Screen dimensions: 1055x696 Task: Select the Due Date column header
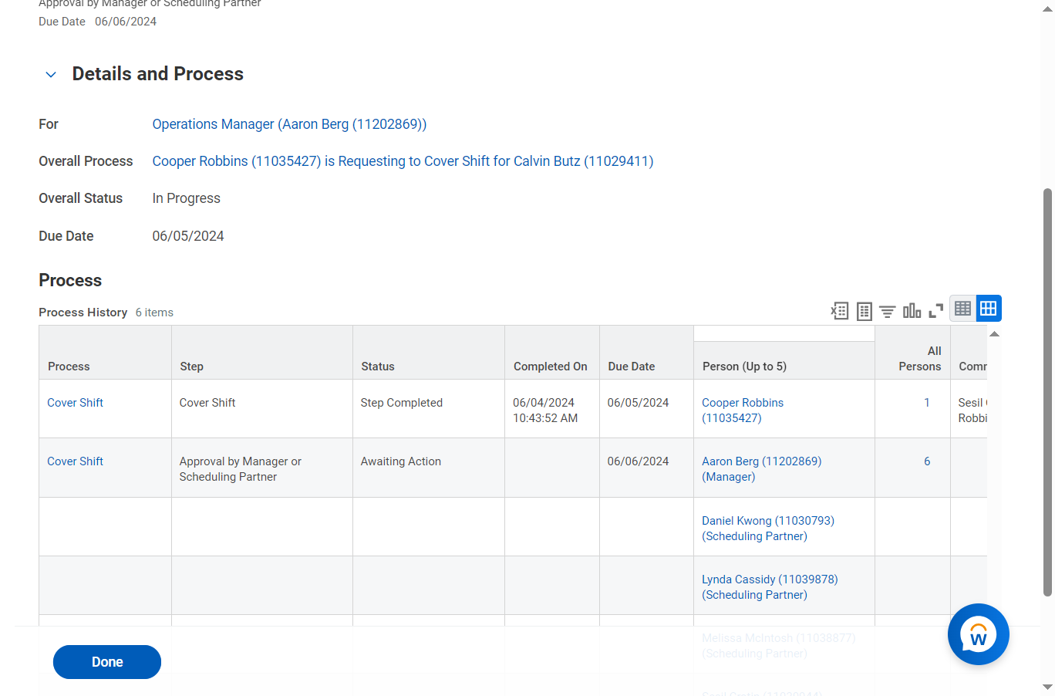(x=646, y=353)
